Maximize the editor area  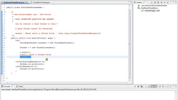131,2
